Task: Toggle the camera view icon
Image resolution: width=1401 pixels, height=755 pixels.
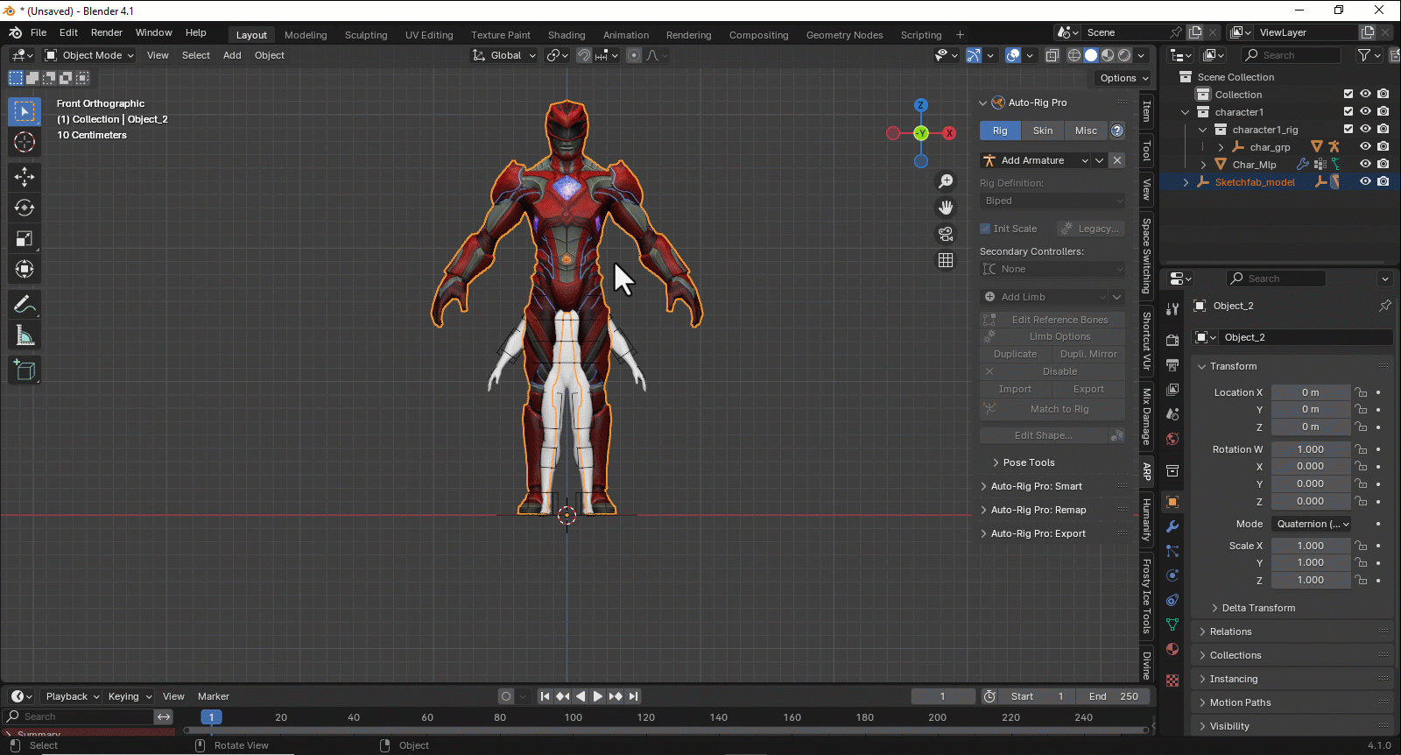Action: point(946,234)
